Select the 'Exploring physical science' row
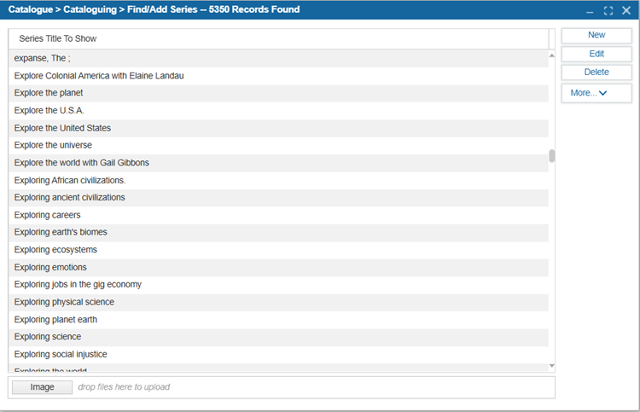 [x=278, y=302]
